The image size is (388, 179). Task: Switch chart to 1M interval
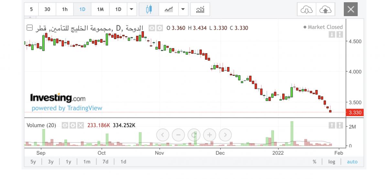[100, 9]
